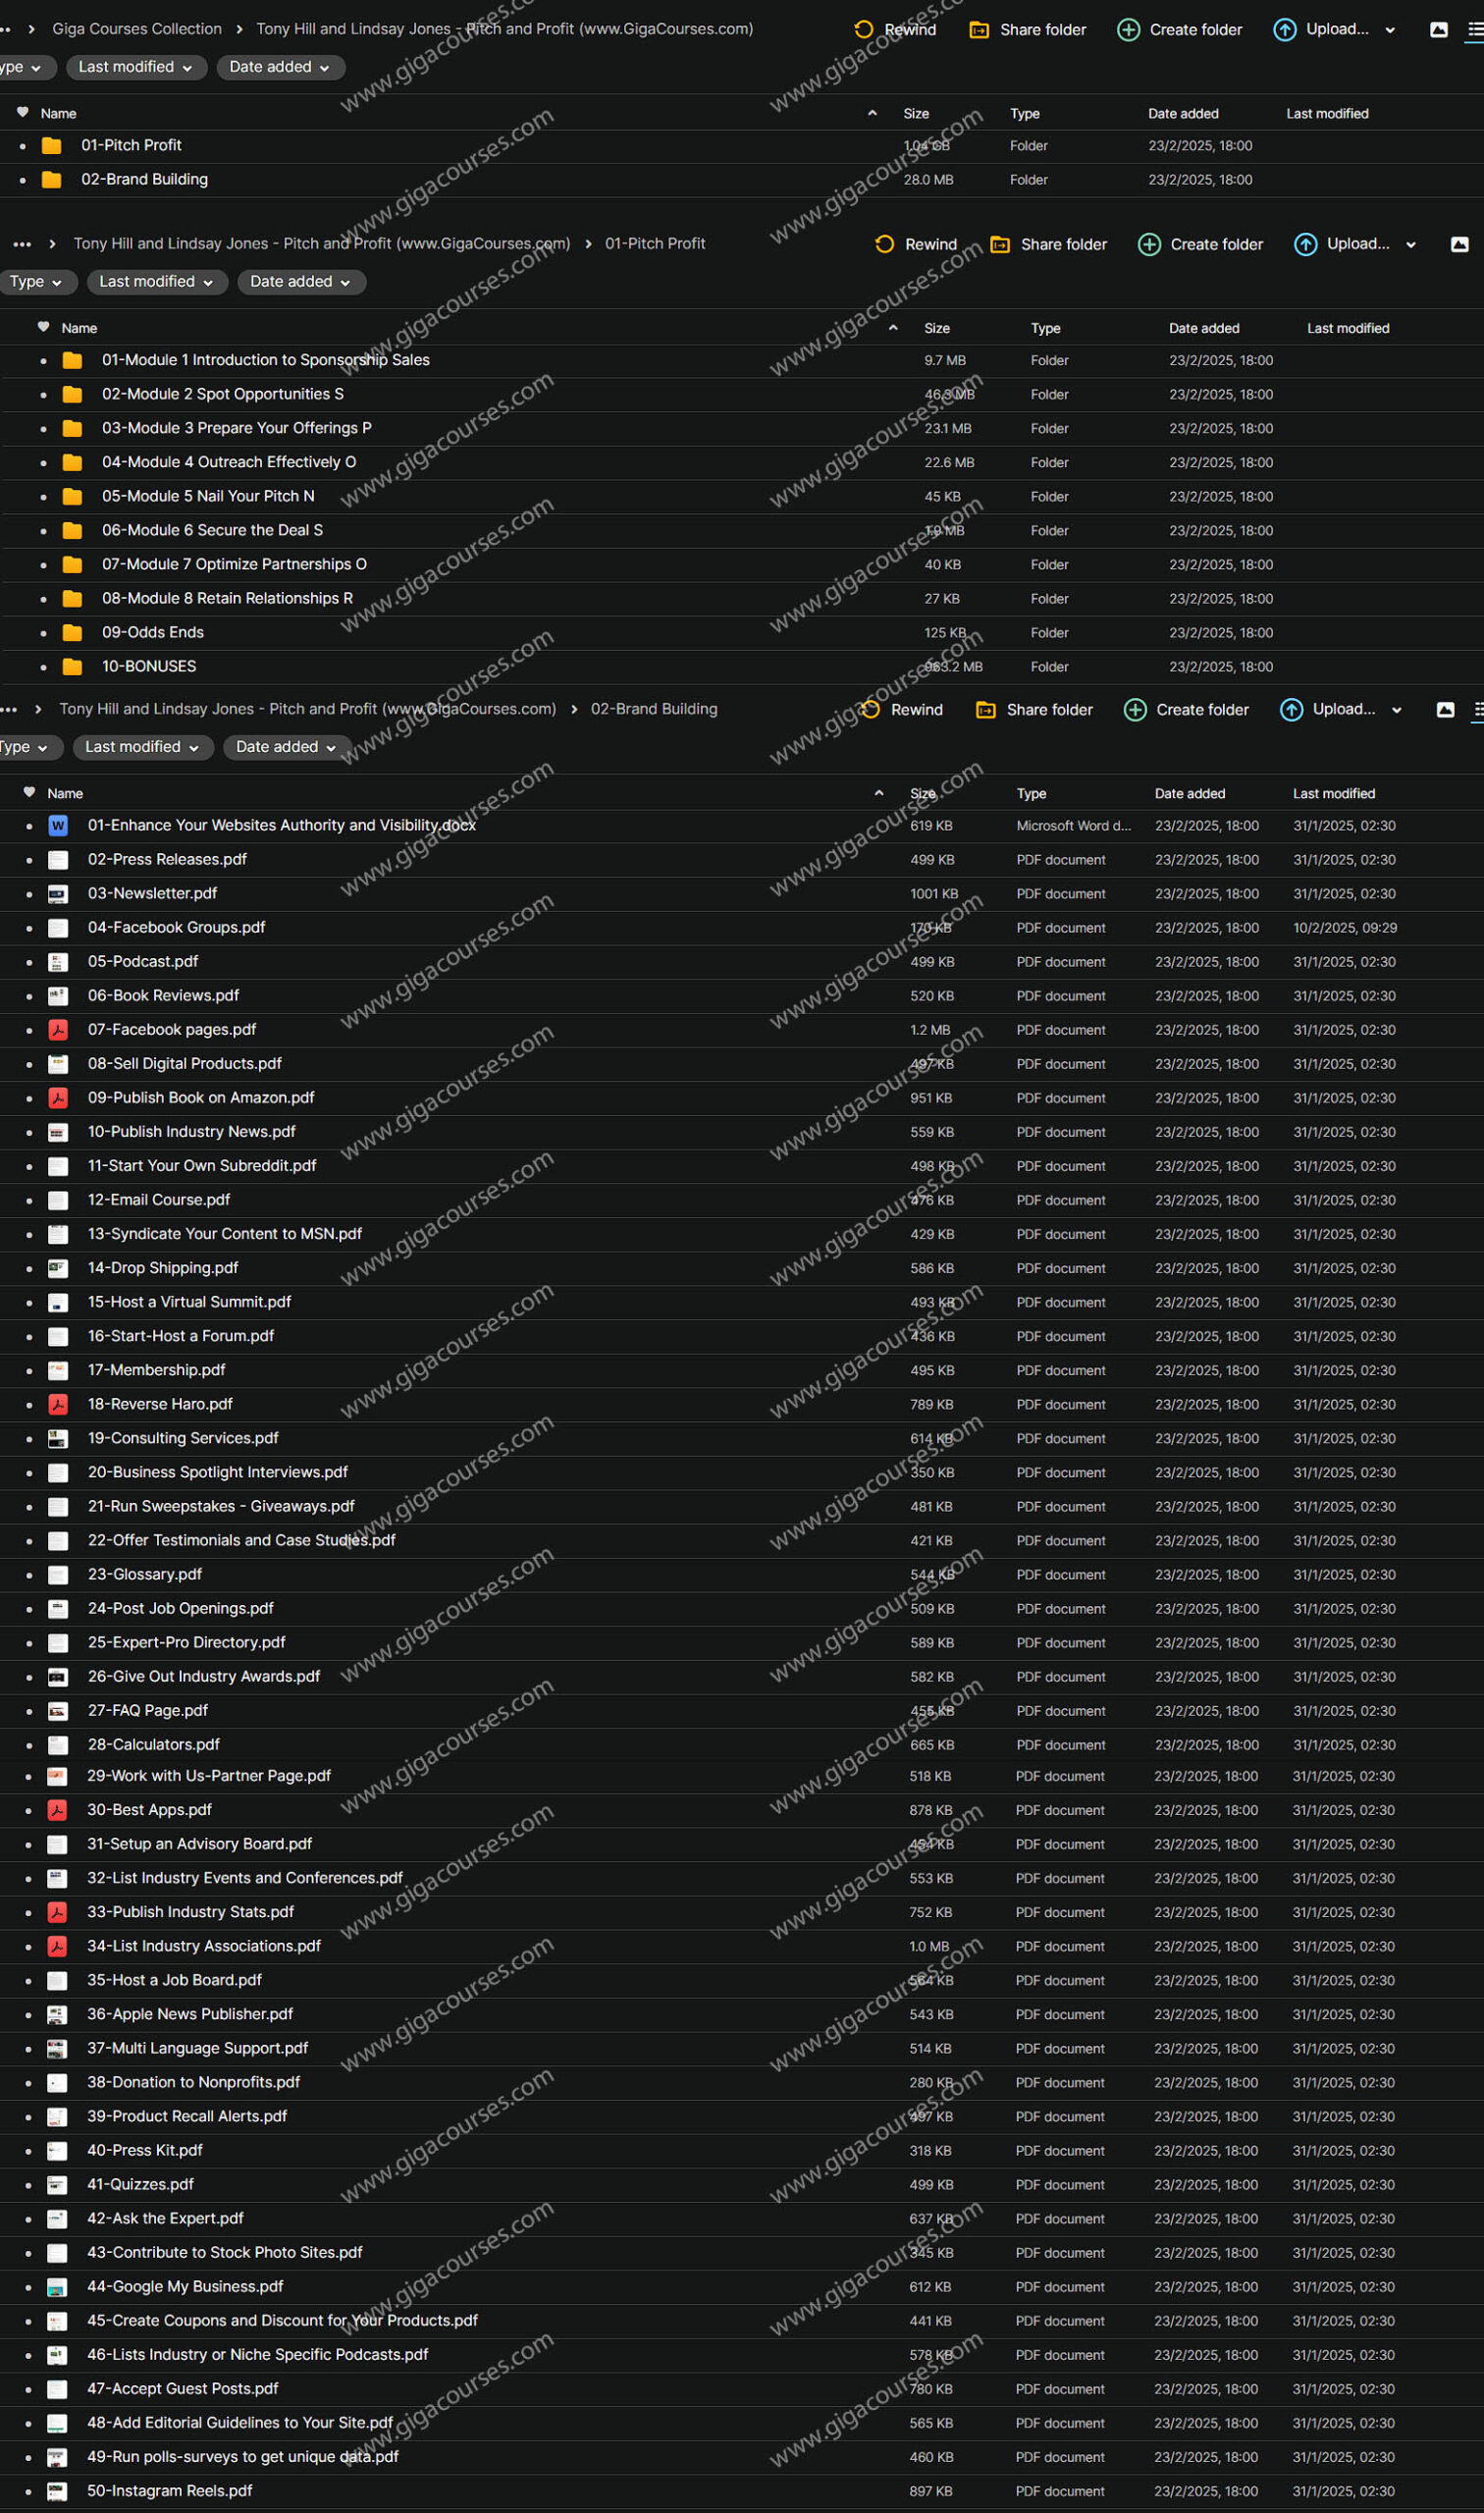Click the red PDF icon for 07-Facebook pages.pdf

(x=58, y=1030)
